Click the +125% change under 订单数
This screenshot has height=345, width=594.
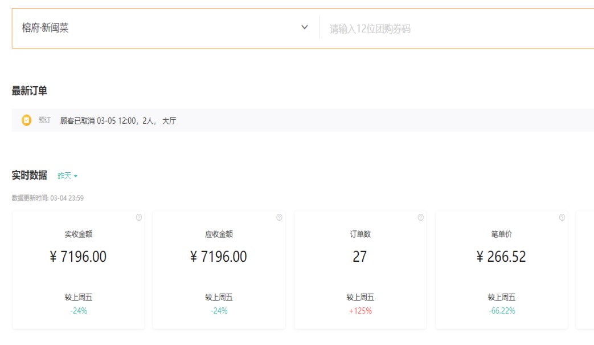[x=360, y=311]
